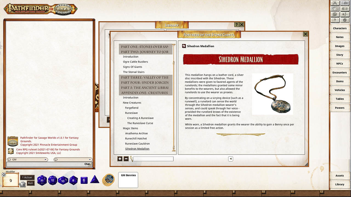The image size is (351, 197).
Task: Select the pointer tool icon above settings
Action: tap(335, 20)
